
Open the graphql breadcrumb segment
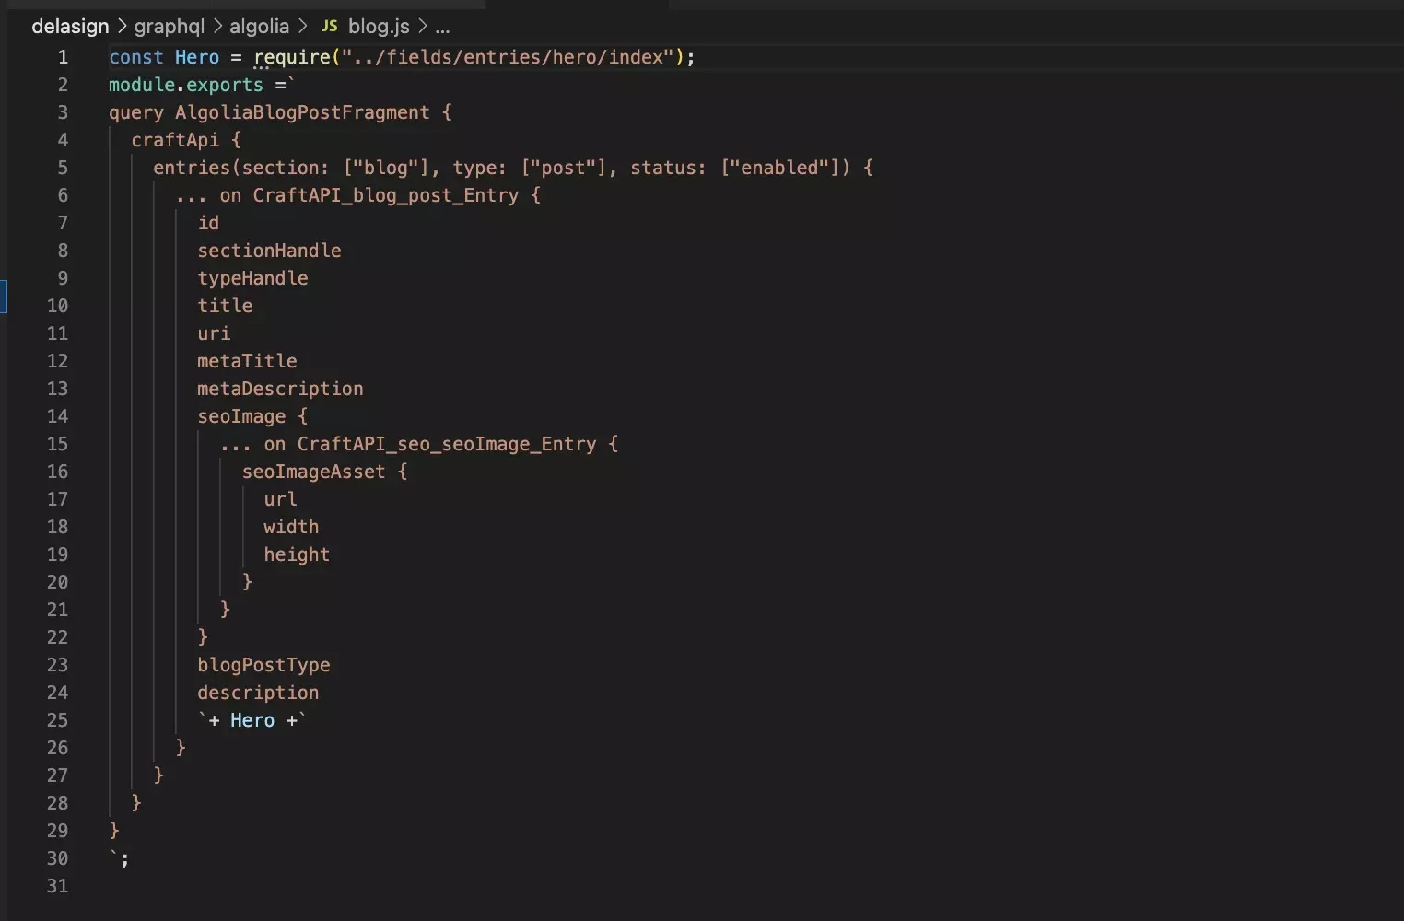point(170,27)
